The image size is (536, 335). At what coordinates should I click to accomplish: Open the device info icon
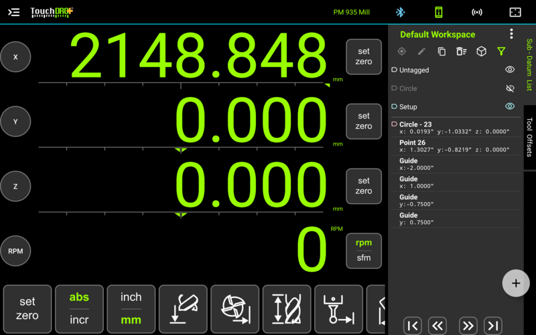(439, 12)
